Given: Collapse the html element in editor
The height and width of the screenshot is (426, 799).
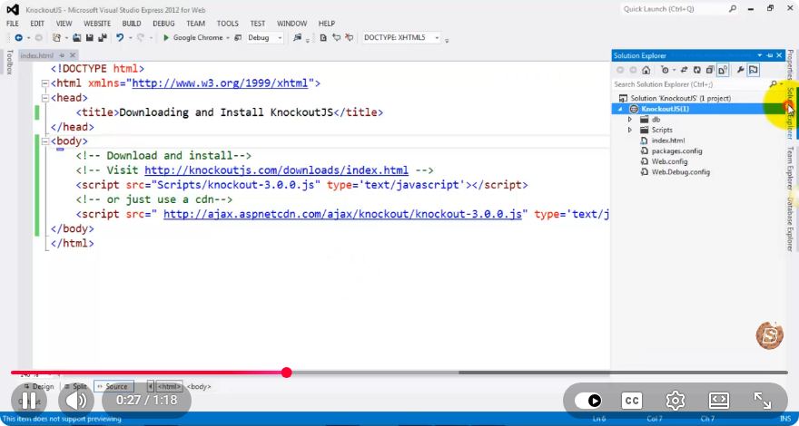Looking at the screenshot, I should tap(45, 83).
